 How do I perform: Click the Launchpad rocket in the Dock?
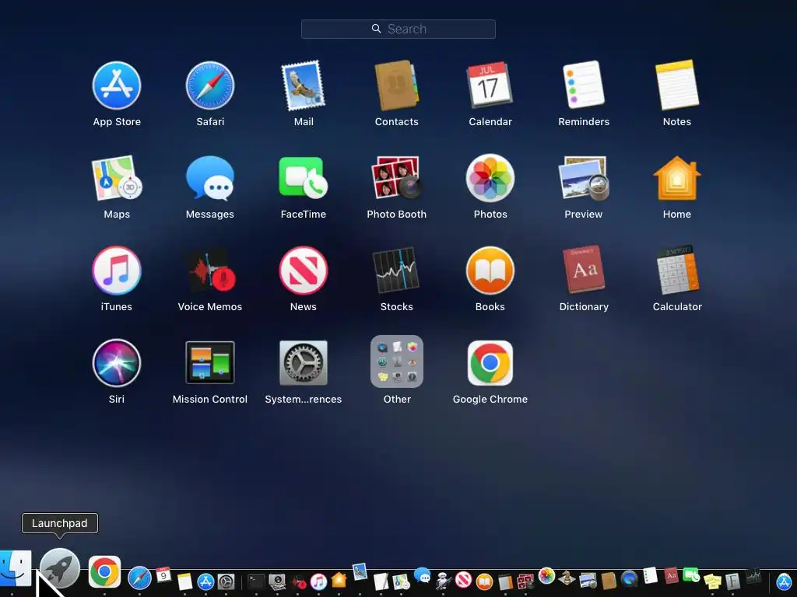click(59, 569)
